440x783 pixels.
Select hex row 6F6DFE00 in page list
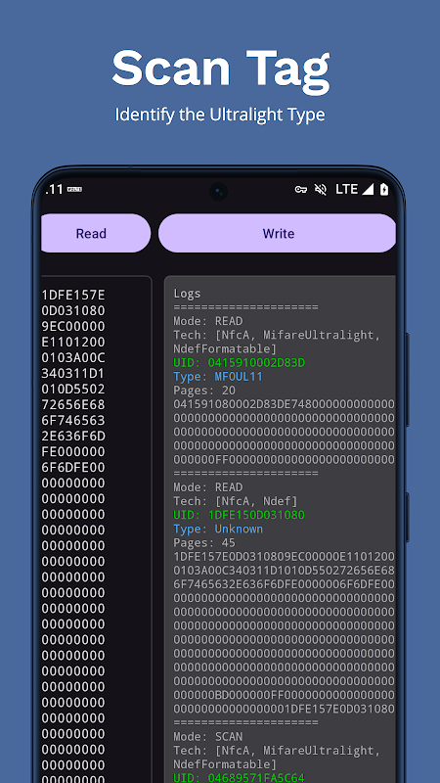tap(73, 468)
